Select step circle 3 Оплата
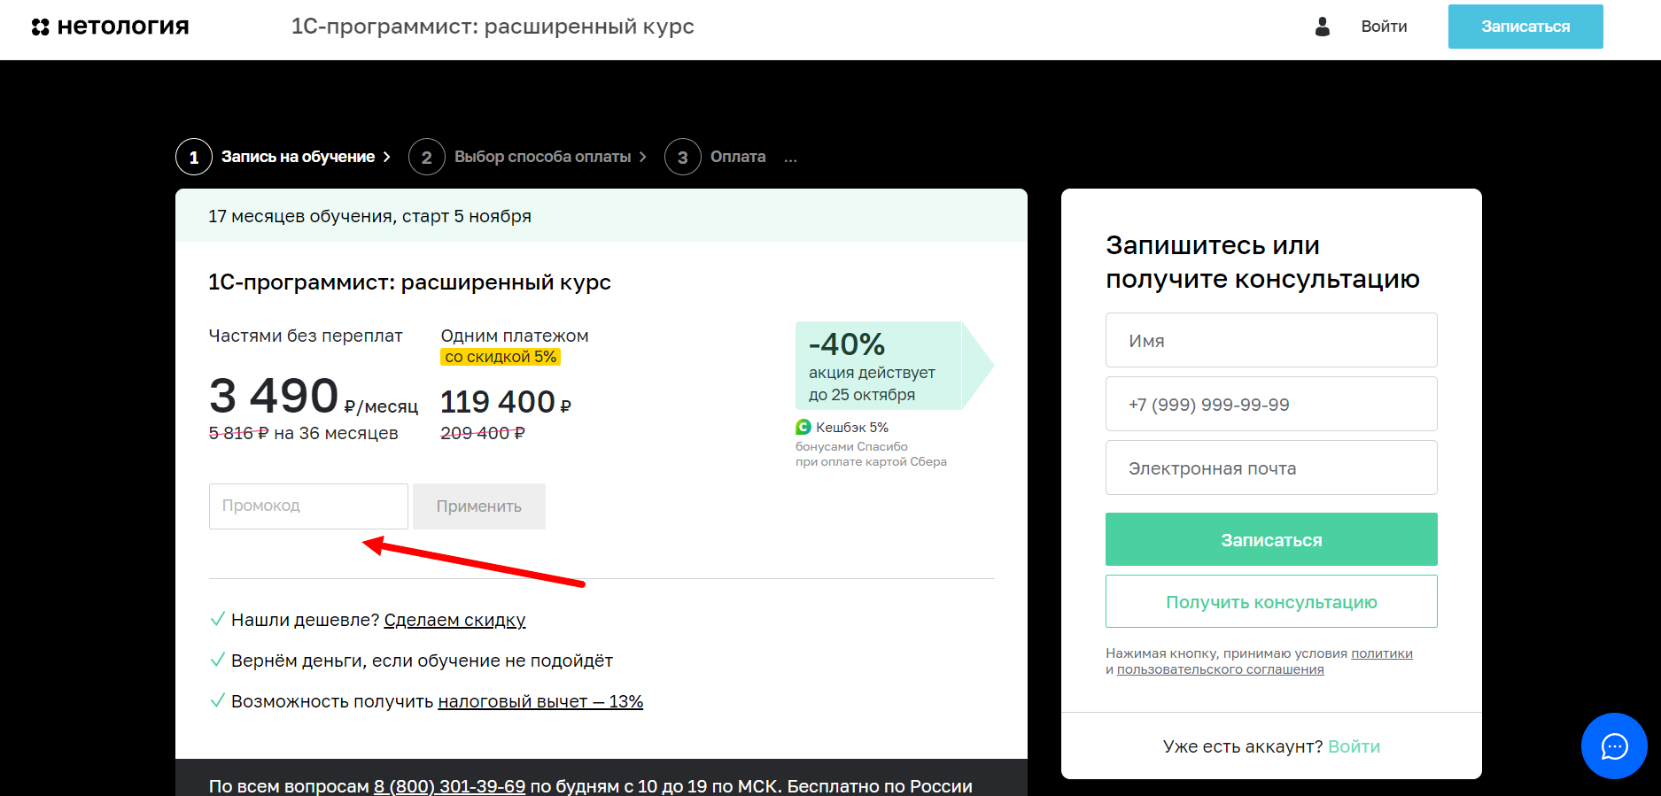Screen dimensions: 1661x796 (682, 157)
